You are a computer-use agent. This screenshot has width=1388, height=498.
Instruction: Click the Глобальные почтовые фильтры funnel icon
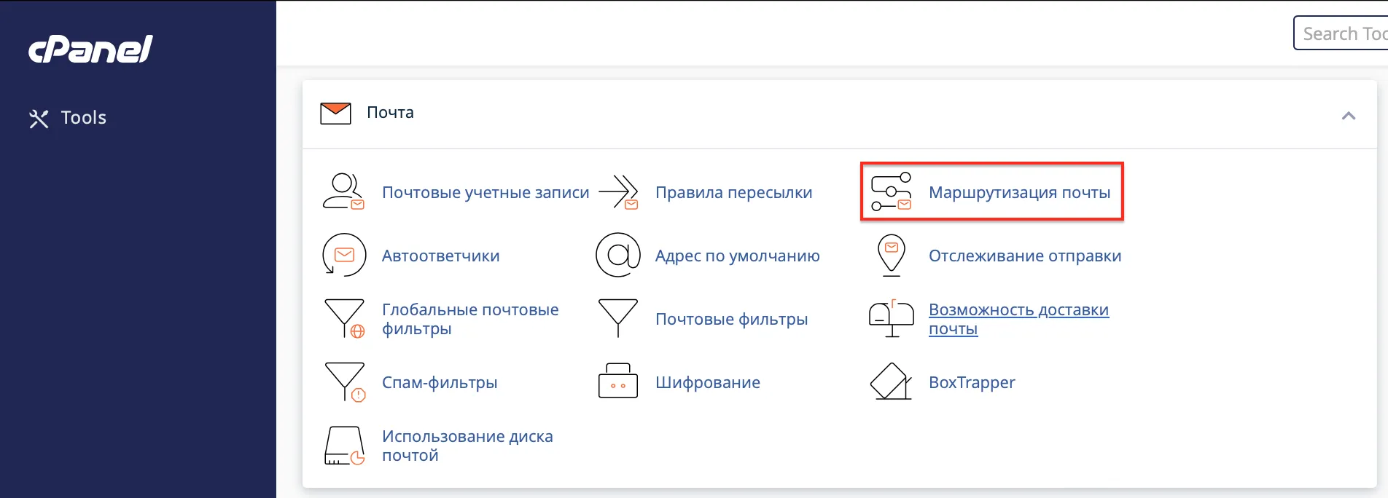[x=343, y=319]
